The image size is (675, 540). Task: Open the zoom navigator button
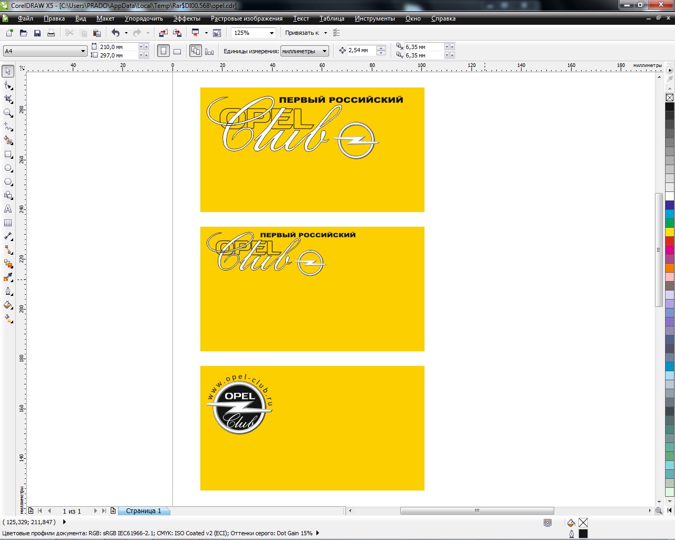659,510
